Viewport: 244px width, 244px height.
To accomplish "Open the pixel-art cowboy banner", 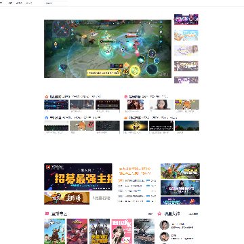I will click(x=66, y=198).
